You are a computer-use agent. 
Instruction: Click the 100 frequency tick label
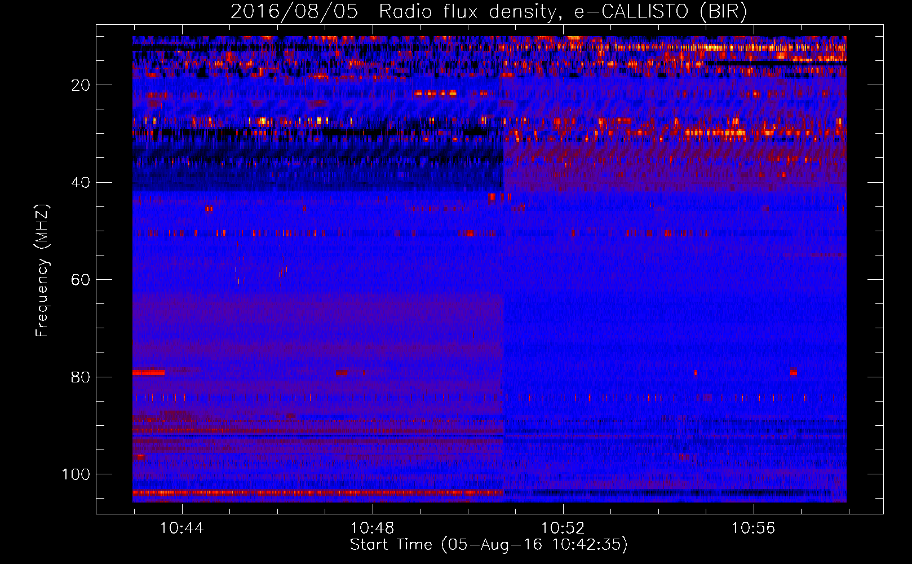(76, 474)
